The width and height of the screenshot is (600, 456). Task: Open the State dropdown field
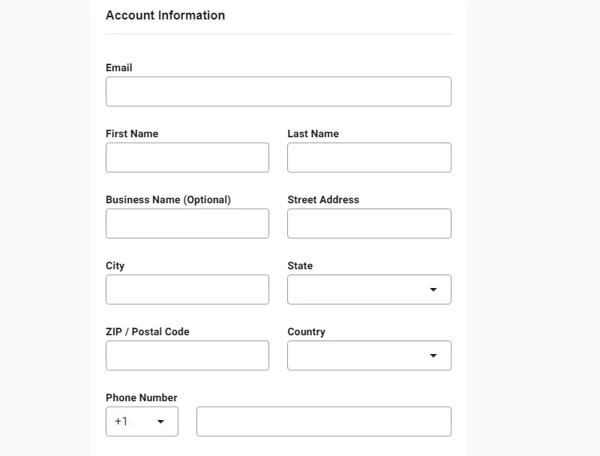[369, 289]
